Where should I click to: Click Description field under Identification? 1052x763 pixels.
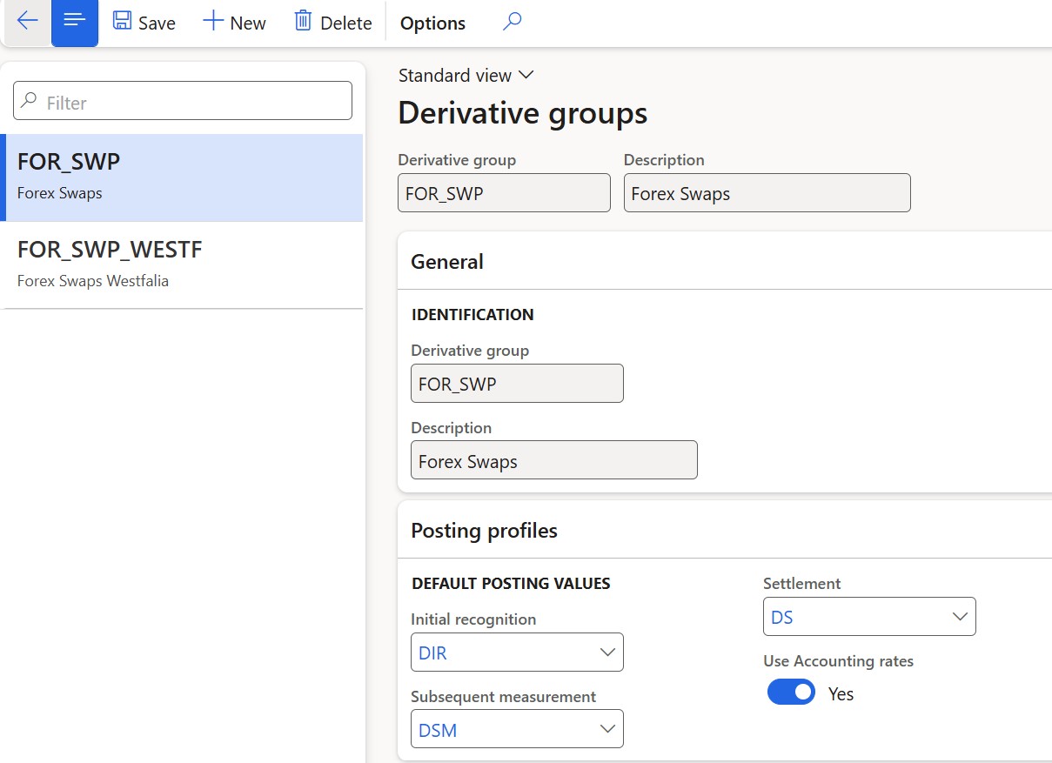554,460
